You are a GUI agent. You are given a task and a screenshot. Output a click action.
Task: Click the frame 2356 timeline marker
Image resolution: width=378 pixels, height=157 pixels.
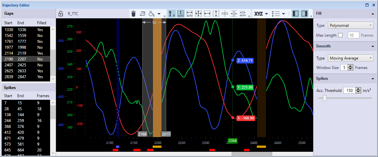tap(232, 141)
